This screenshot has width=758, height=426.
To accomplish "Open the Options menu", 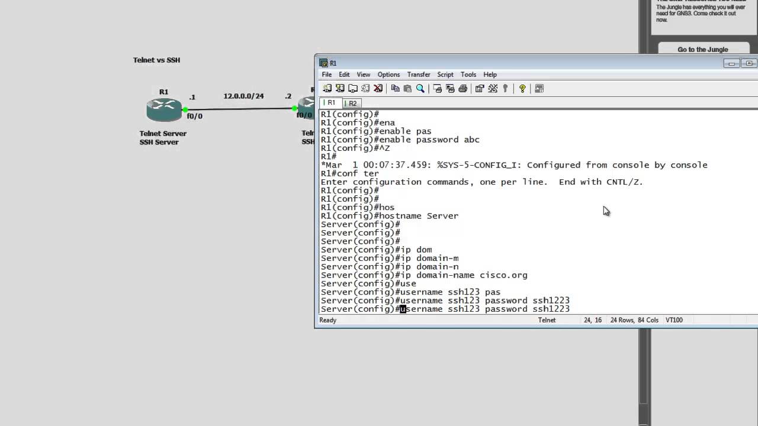I will tap(388, 75).
